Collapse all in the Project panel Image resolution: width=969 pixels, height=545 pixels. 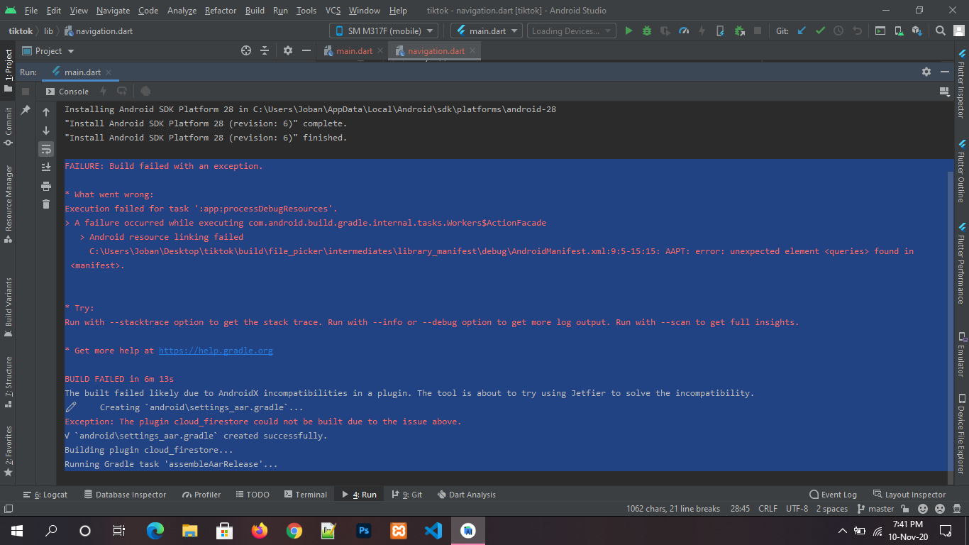265,50
